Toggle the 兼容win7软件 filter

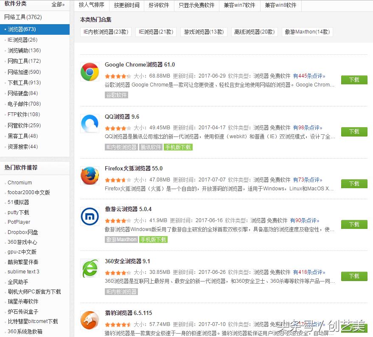click(239, 6)
